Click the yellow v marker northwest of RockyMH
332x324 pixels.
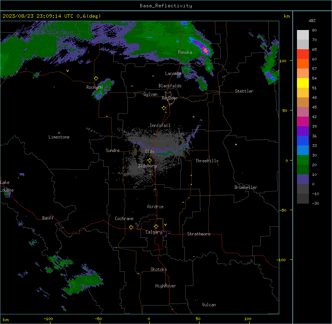tap(67, 71)
